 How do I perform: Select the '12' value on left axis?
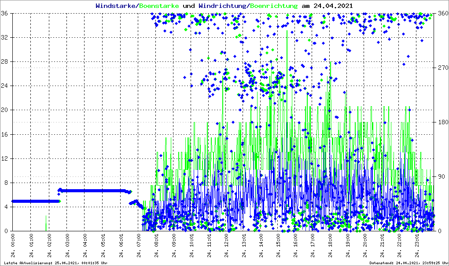6,158
